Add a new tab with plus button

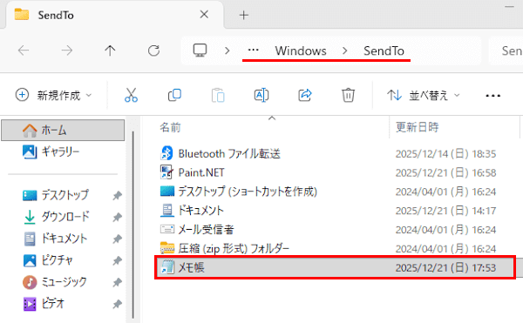[244, 15]
